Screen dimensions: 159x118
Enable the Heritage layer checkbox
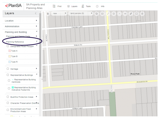point(8,69)
